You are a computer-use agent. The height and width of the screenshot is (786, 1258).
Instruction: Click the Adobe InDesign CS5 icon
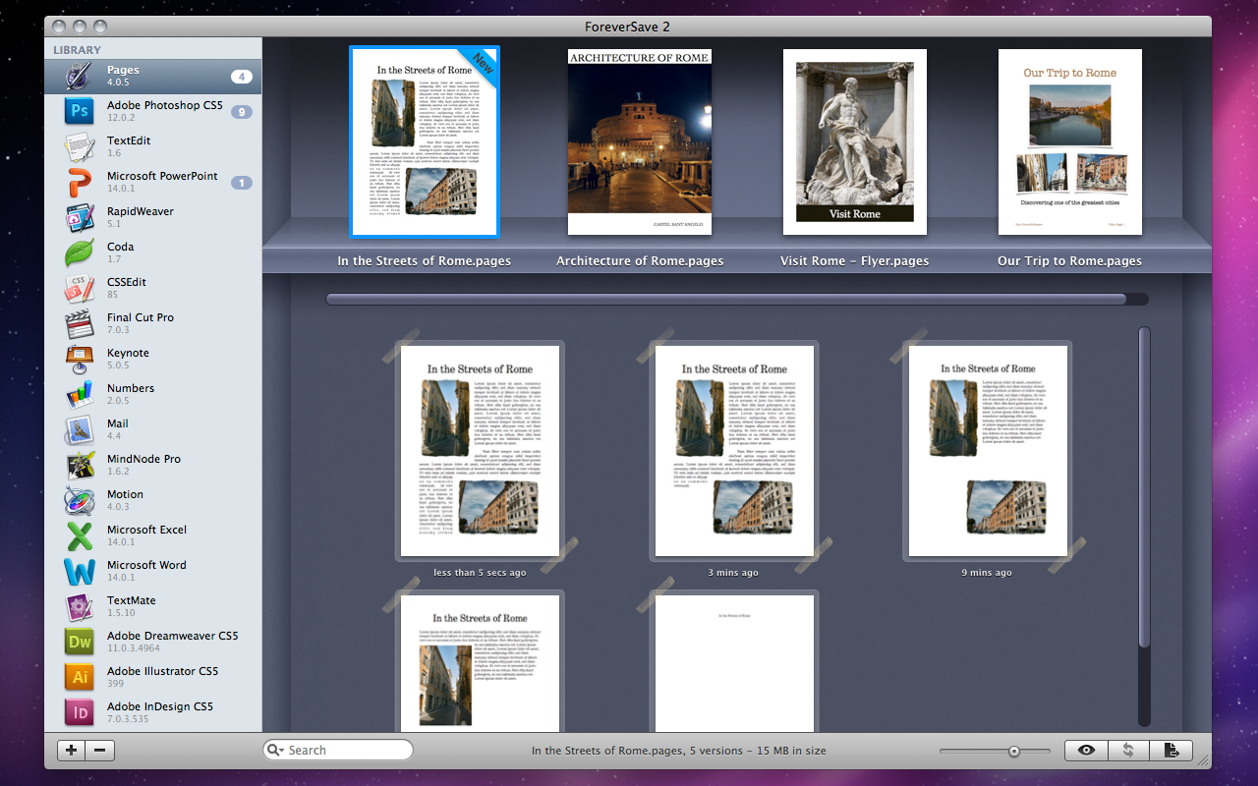(x=79, y=712)
